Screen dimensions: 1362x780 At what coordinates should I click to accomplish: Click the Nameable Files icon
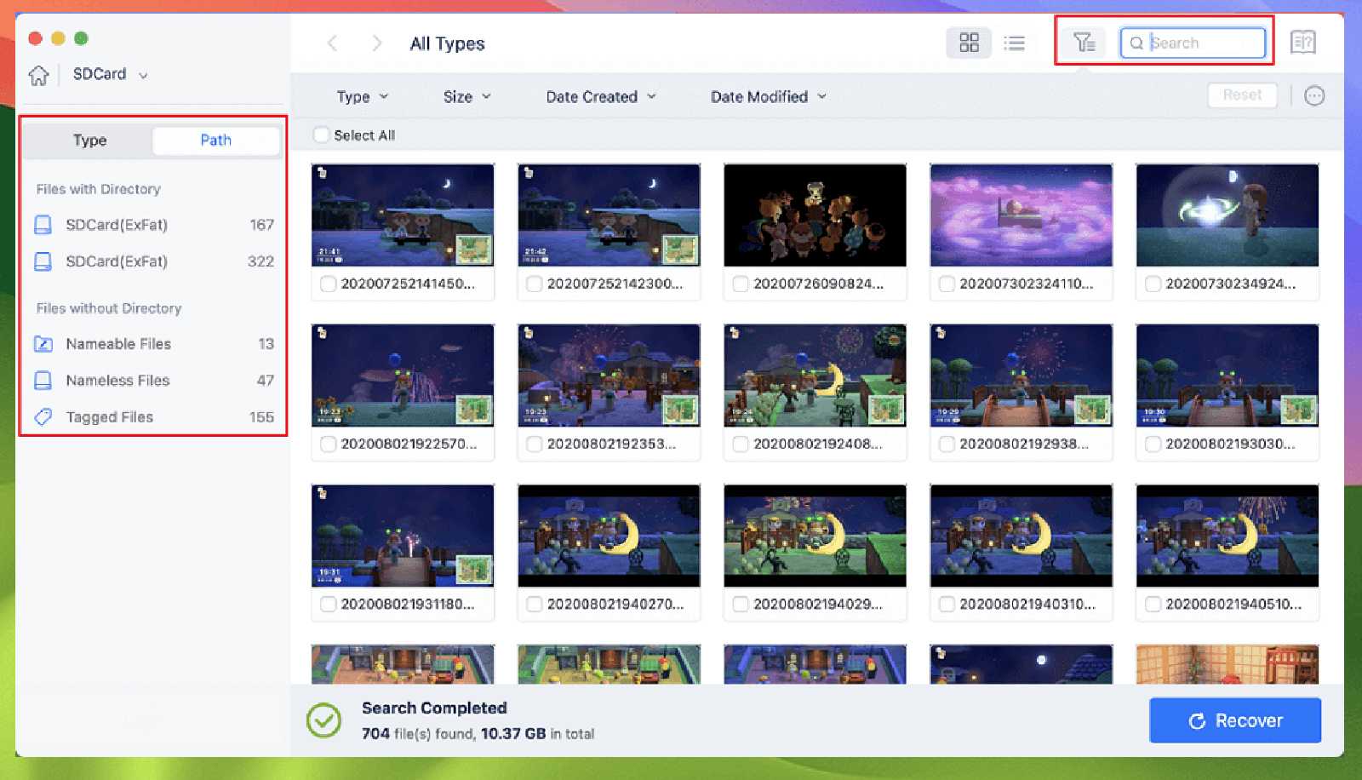coord(43,344)
